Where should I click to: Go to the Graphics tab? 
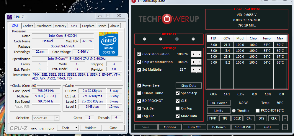pyautogui.click(x=88, y=26)
